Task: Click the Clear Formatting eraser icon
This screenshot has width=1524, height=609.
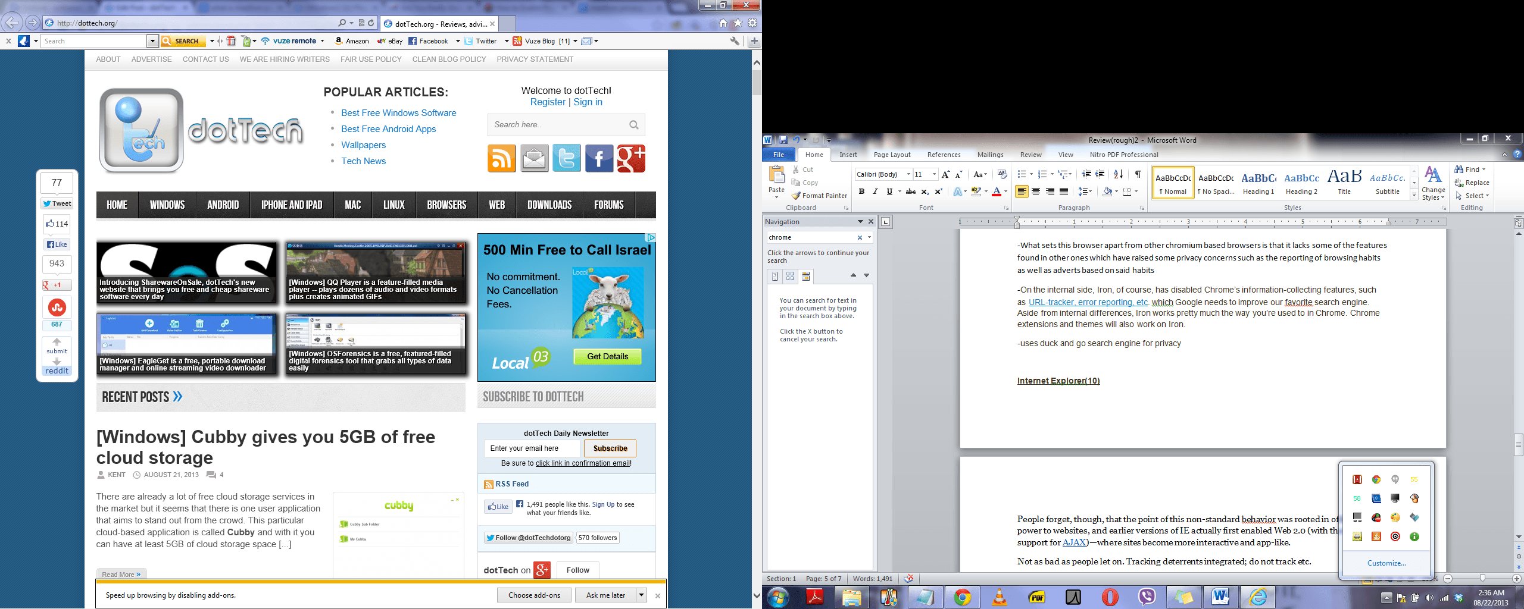Action: [x=1003, y=174]
